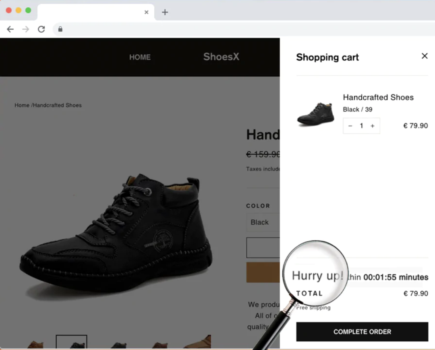
Task: Increase Handcrafted Shoes quantity with plus
Action: point(373,126)
